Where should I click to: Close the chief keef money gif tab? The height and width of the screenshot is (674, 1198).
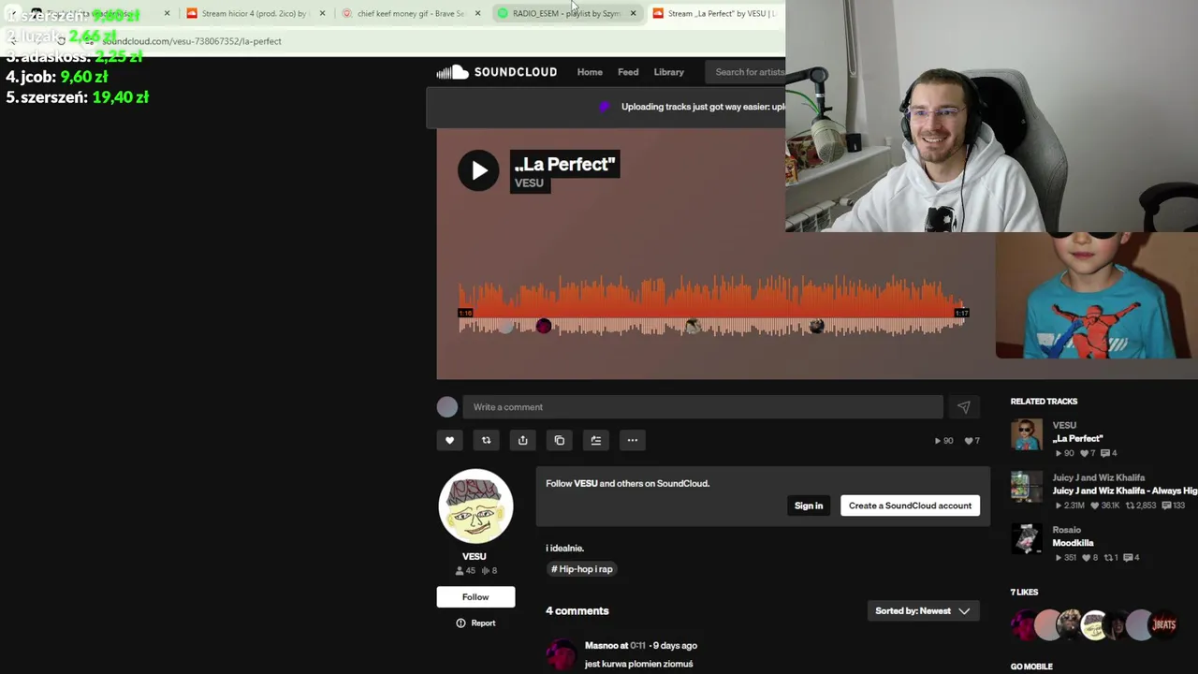point(477,13)
